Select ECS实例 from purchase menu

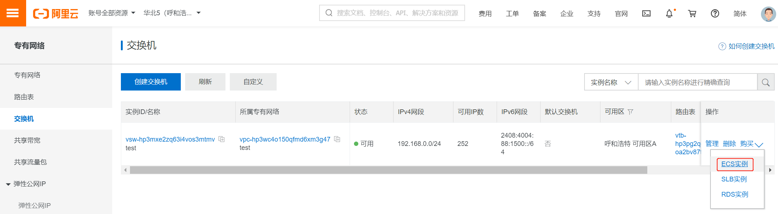tap(734, 164)
